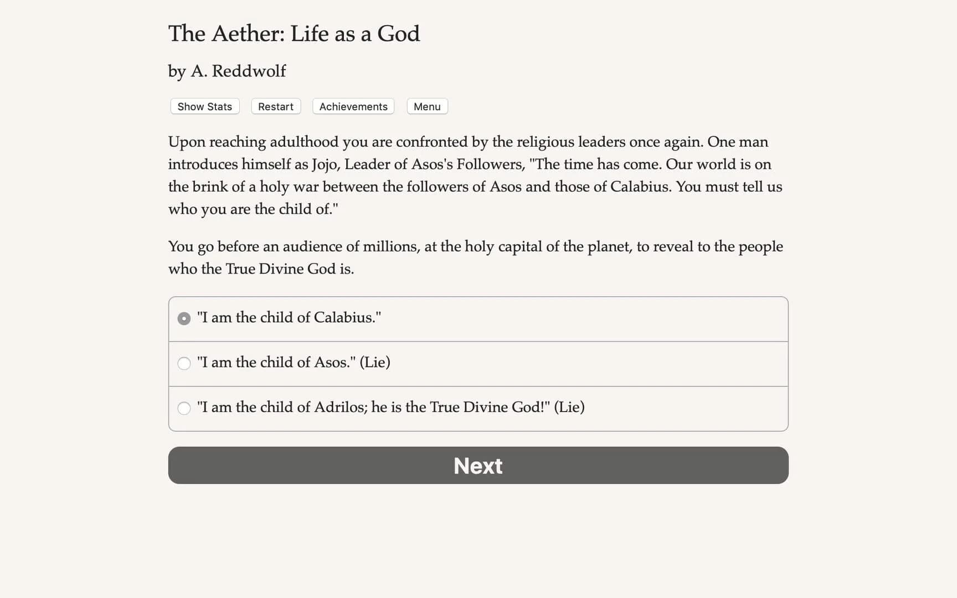957x598 pixels.
Task: Click the title "The Aether: Life as a God"
Action: pos(294,34)
